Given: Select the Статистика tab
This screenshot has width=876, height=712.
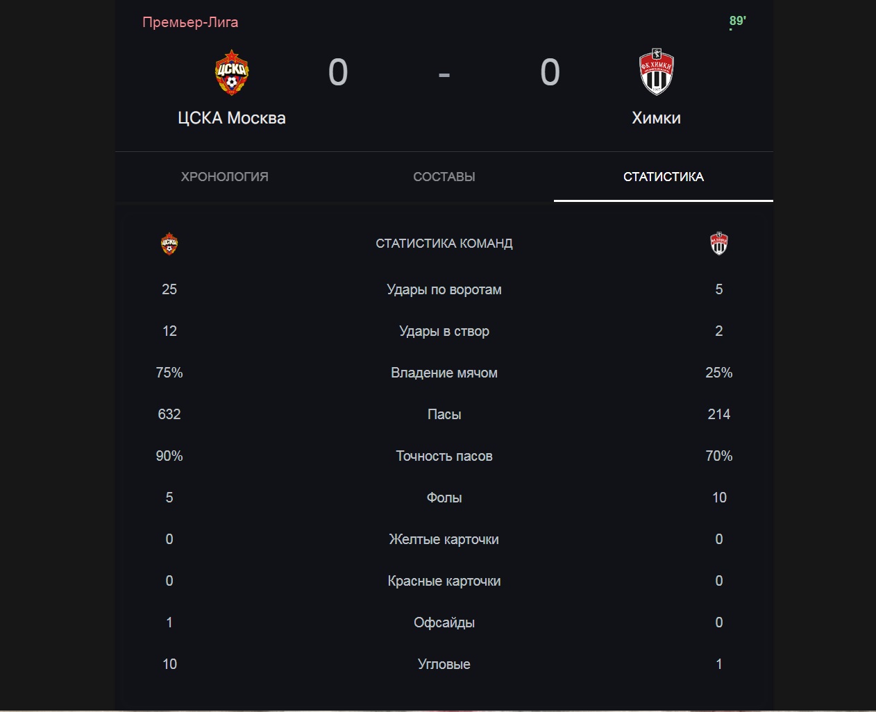Looking at the screenshot, I should [x=664, y=177].
